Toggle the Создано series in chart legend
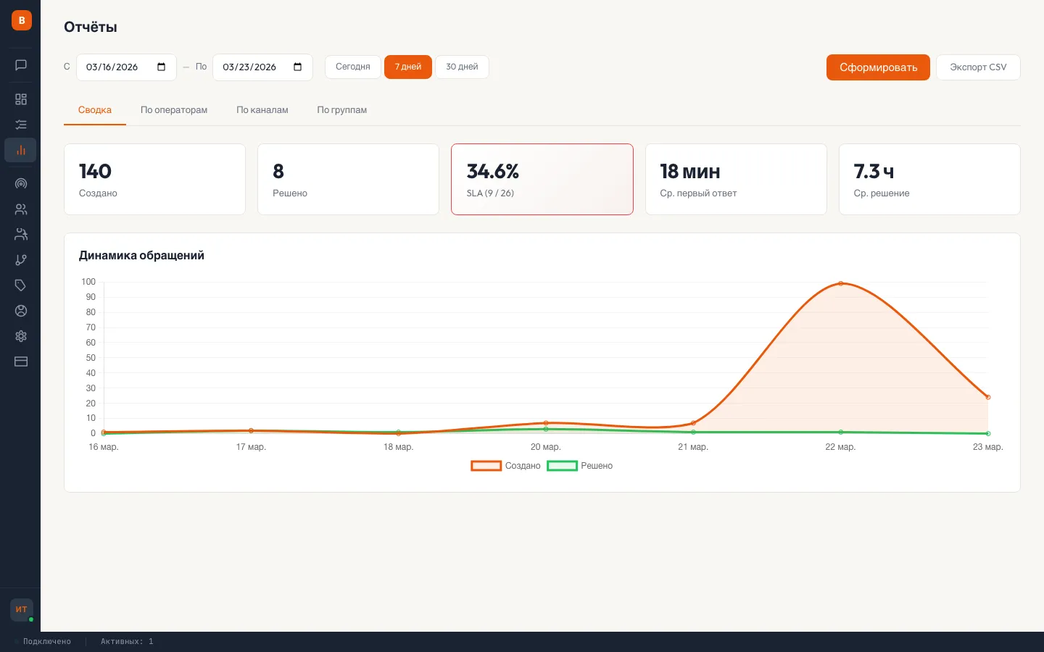The image size is (1044, 652). point(506,466)
